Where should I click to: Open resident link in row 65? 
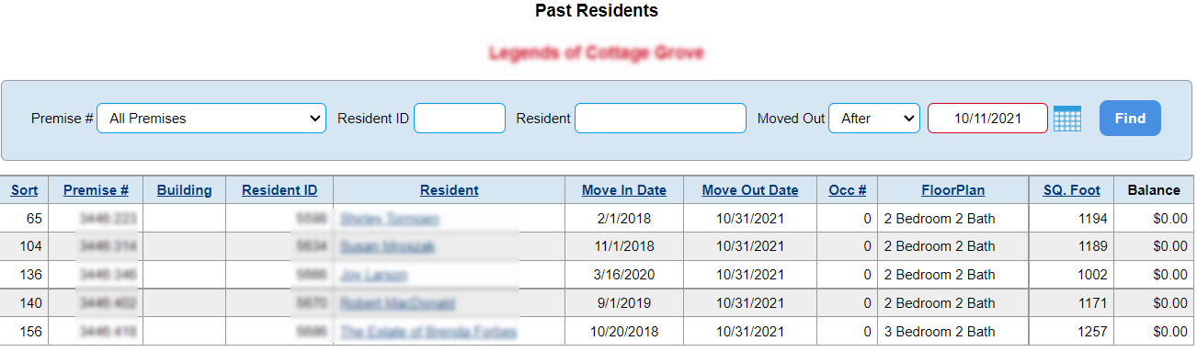point(390,219)
